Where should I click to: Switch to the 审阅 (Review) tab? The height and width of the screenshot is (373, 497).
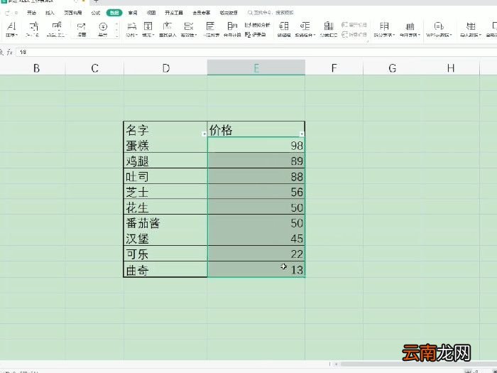tap(133, 13)
